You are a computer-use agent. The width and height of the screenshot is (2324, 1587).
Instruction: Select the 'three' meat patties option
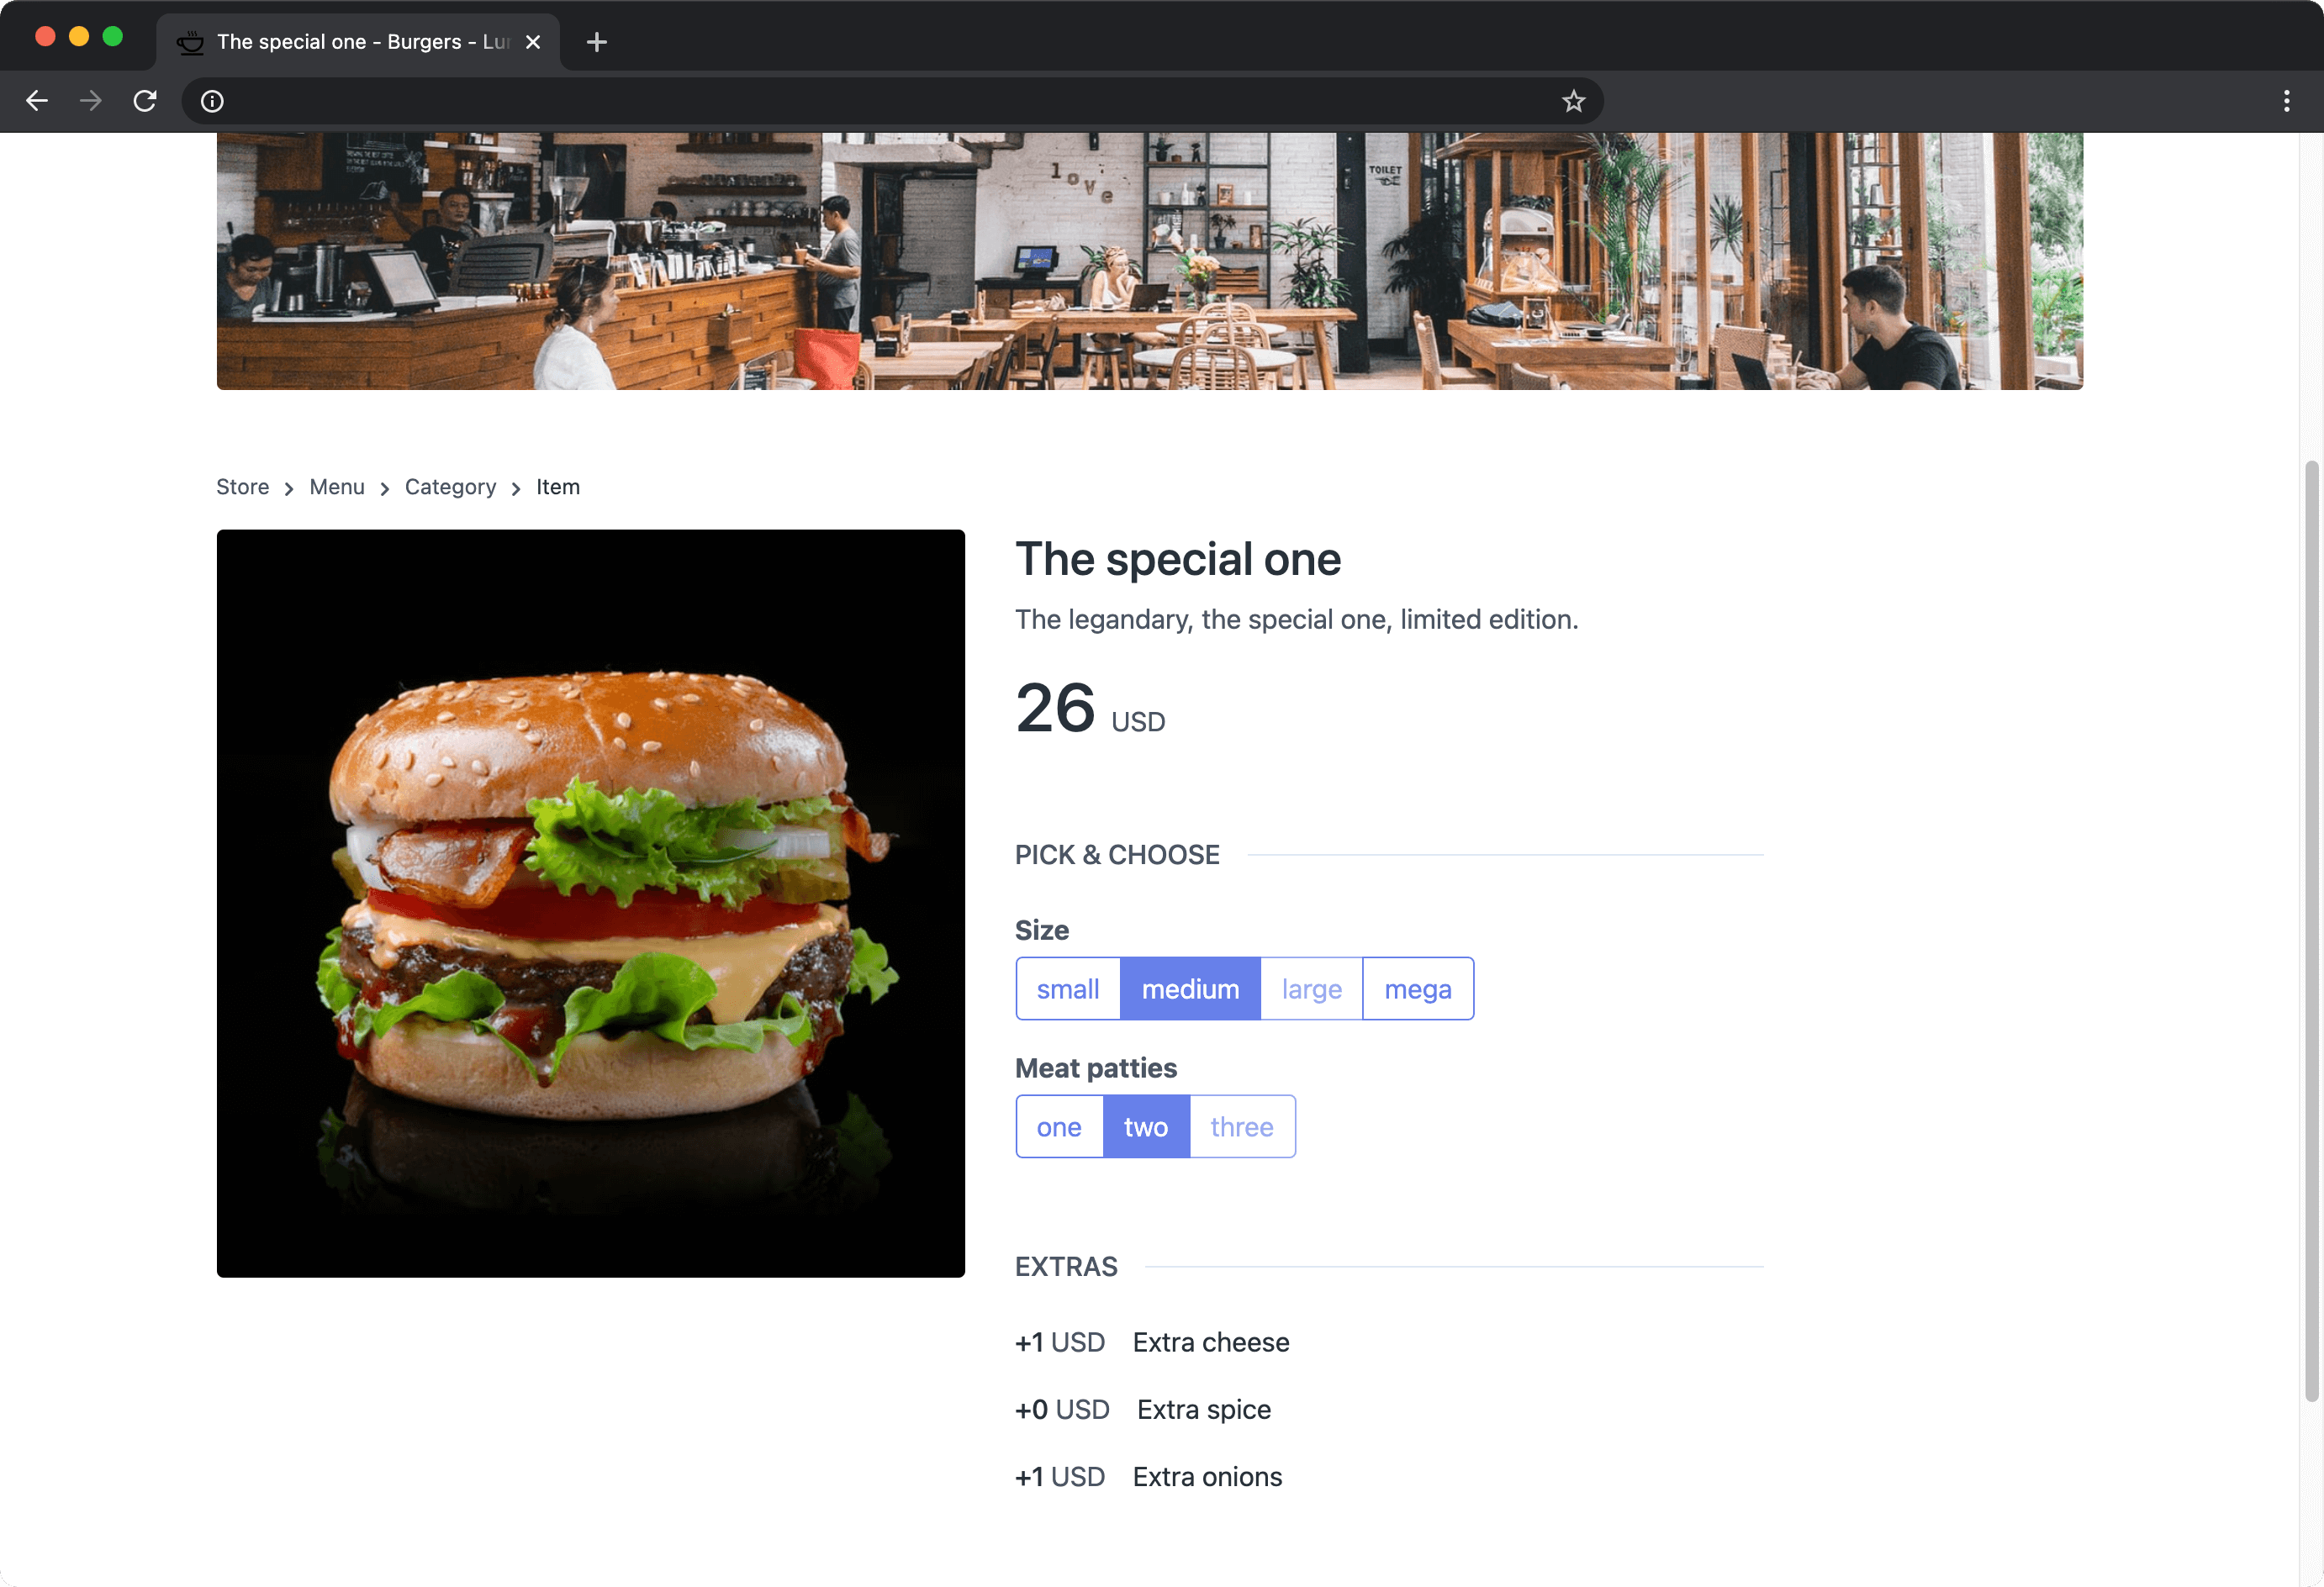(1242, 1125)
